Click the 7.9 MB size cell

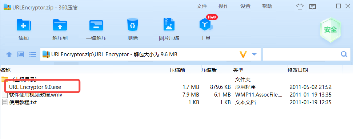pos(191,95)
